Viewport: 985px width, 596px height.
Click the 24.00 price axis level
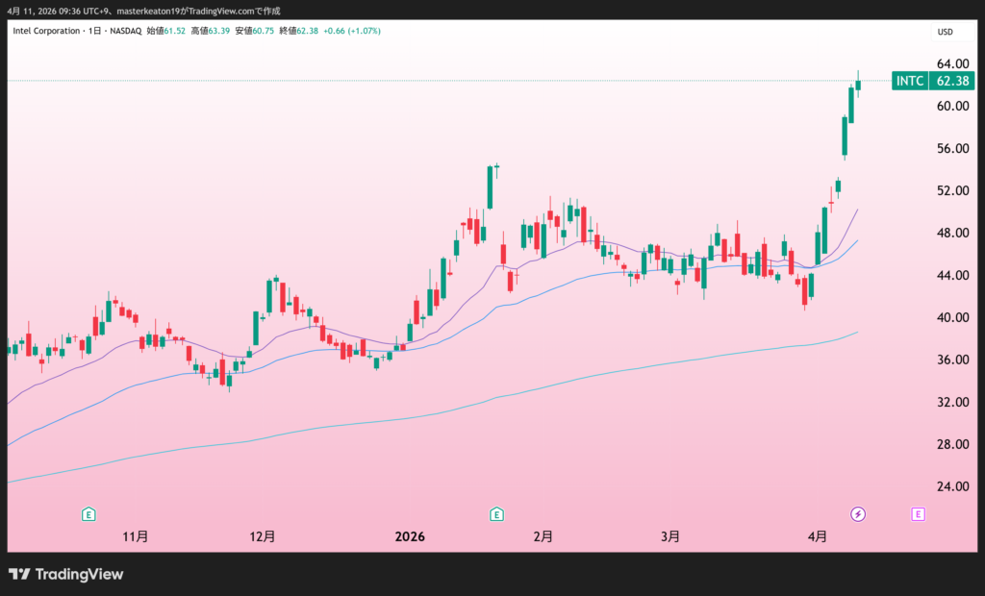pos(951,486)
